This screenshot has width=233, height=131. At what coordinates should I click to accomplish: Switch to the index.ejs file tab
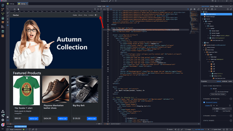tap(12, 4)
